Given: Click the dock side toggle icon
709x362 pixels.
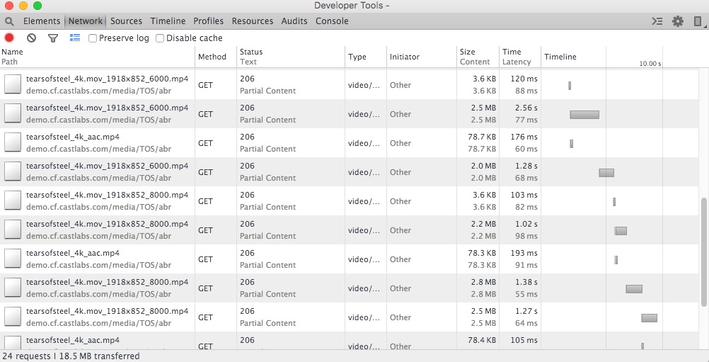Looking at the screenshot, I should tap(698, 21).
